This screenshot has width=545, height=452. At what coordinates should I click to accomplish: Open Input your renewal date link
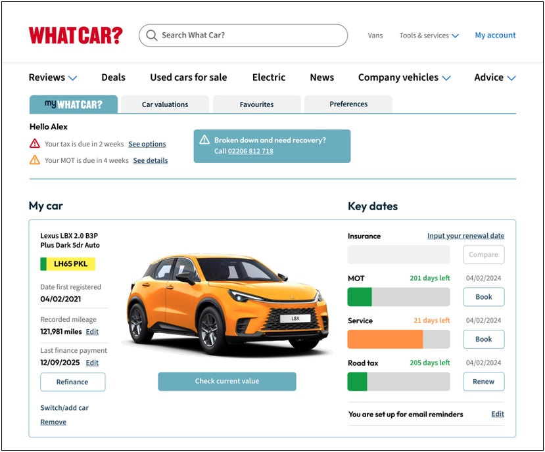click(465, 236)
